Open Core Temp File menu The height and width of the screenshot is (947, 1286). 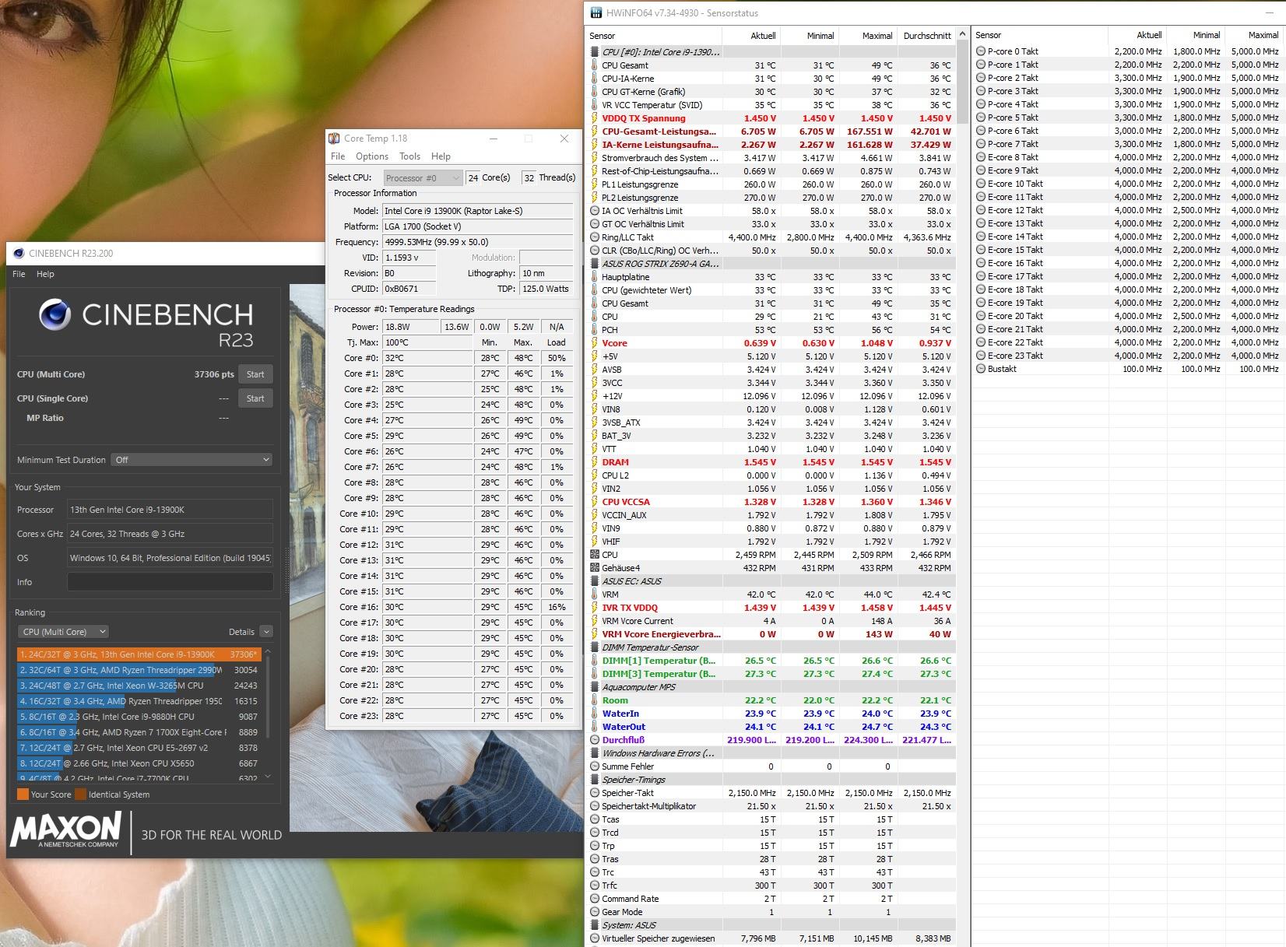click(338, 156)
